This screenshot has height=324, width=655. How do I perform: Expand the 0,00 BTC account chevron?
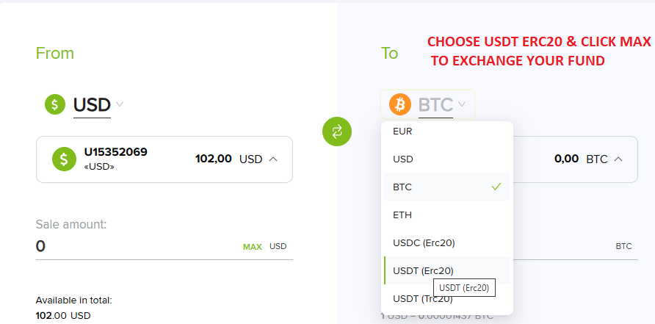point(618,159)
